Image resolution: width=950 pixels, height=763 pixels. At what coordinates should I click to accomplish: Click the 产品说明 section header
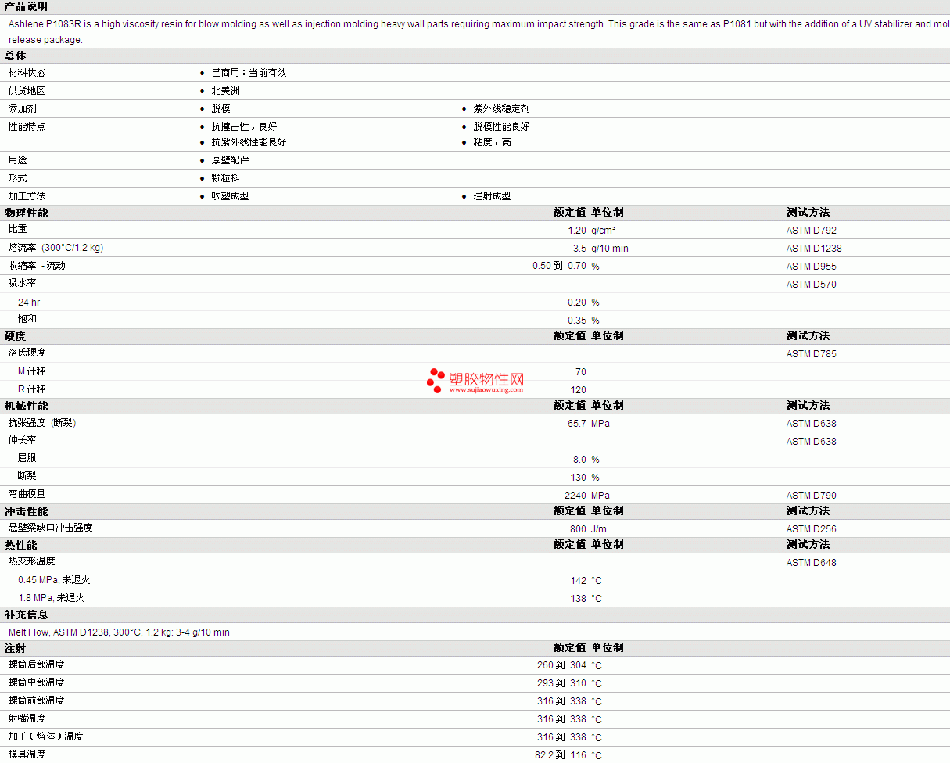(26, 6)
